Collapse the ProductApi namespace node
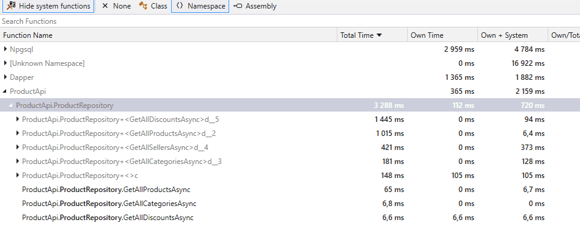Image resolution: width=580 pixels, height=228 pixels. pyautogui.click(x=5, y=91)
